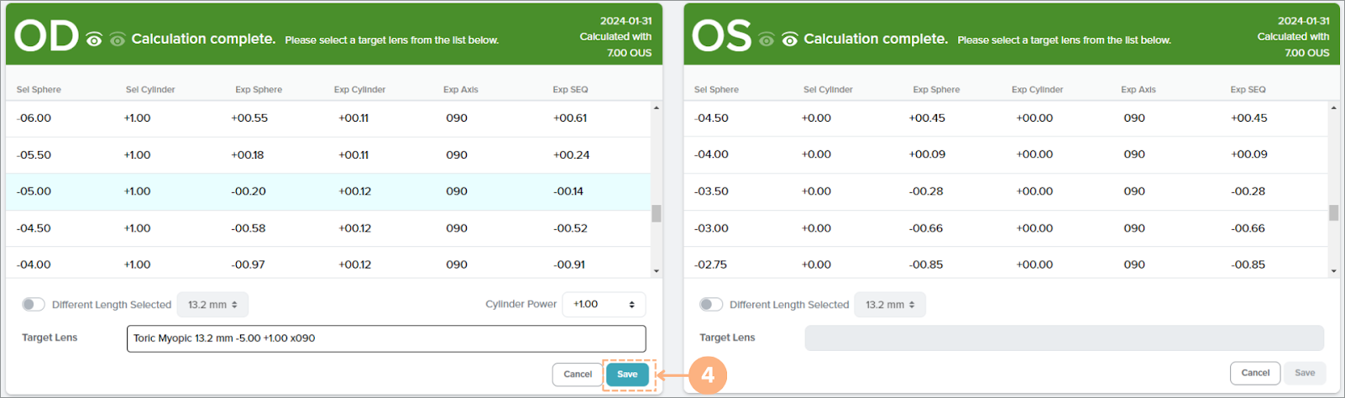Cancel the OD lens selection

[x=578, y=374]
